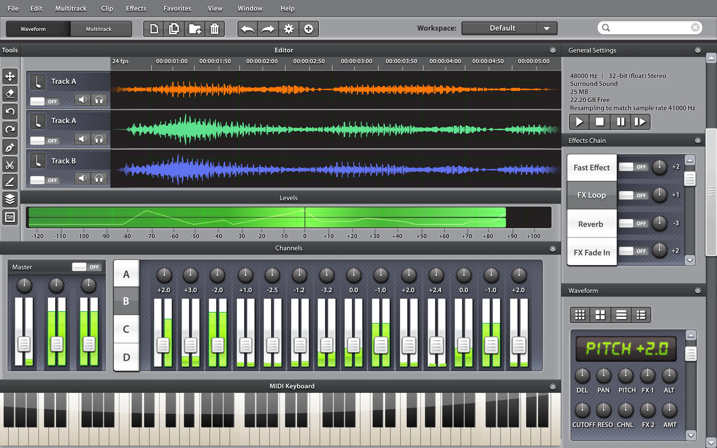This screenshot has width=717, height=448.
Task: Select the FX Fade In effect
Action: (x=592, y=253)
